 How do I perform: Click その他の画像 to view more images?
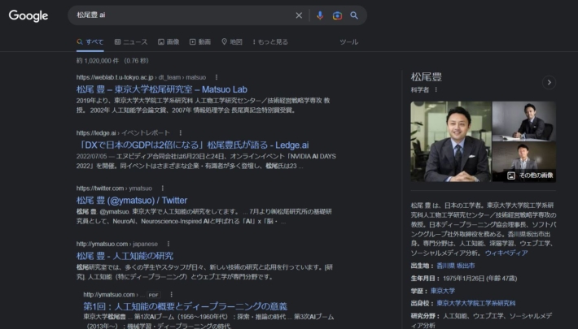(x=531, y=175)
